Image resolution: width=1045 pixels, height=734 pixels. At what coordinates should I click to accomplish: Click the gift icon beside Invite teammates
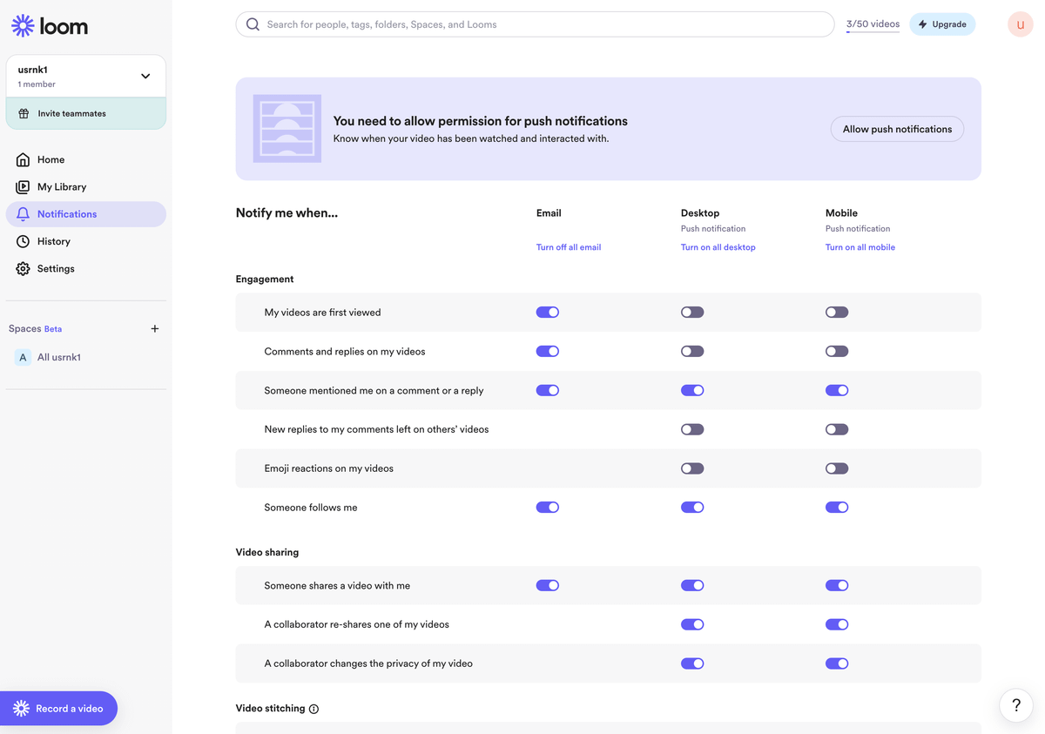click(24, 113)
